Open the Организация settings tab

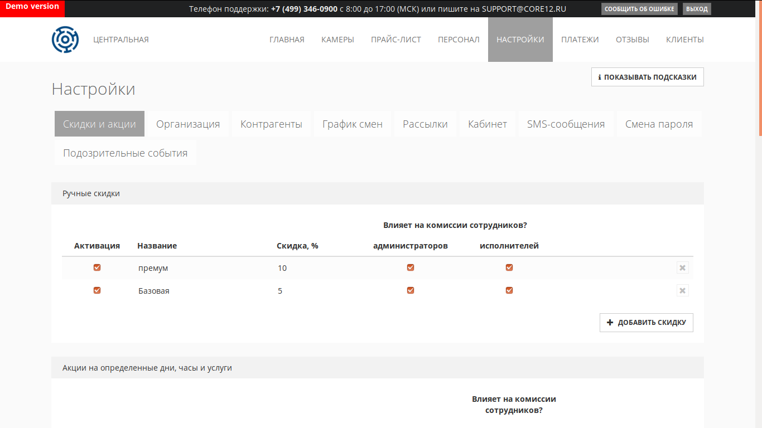pyautogui.click(x=188, y=124)
